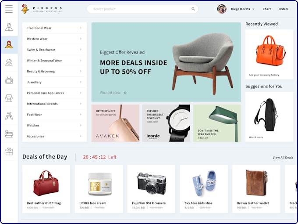Click the double arrow beside Wishlist Now

click(x=125, y=93)
